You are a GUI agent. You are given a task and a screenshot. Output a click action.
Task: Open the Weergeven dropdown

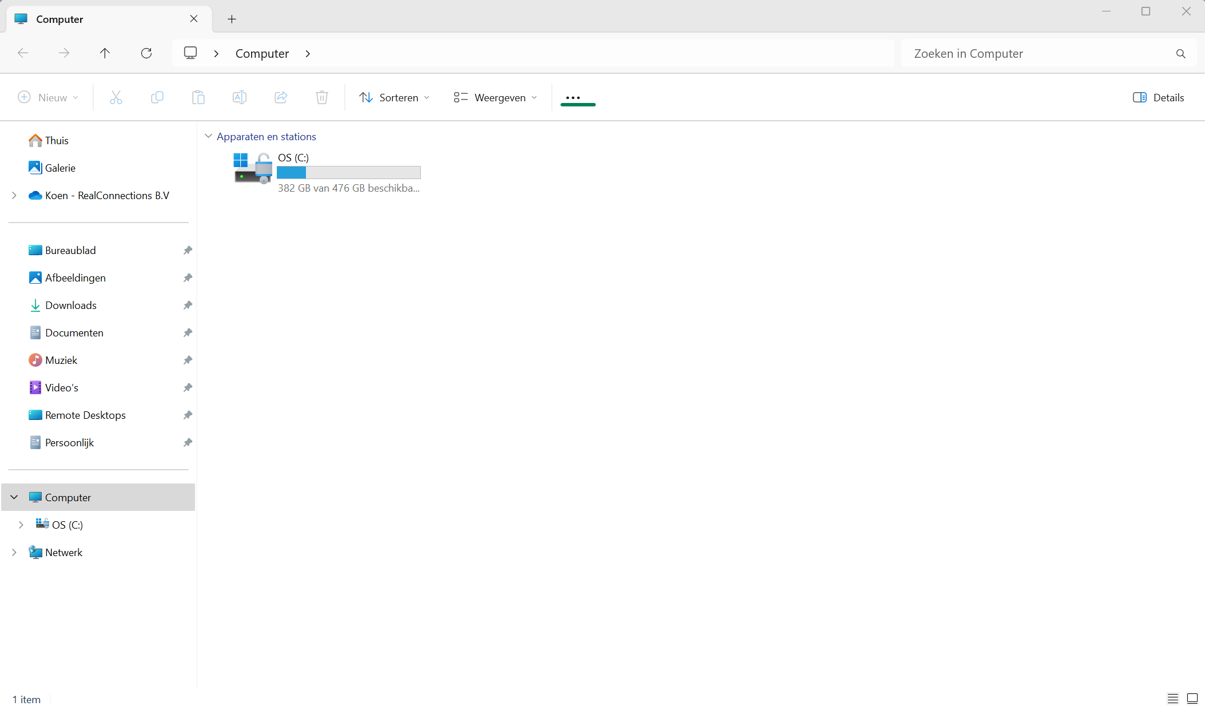495,98
